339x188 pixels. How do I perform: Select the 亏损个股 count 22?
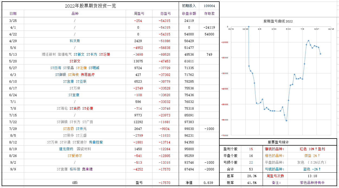(x=251, y=163)
